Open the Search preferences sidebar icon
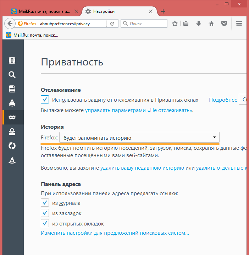 point(12,75)
